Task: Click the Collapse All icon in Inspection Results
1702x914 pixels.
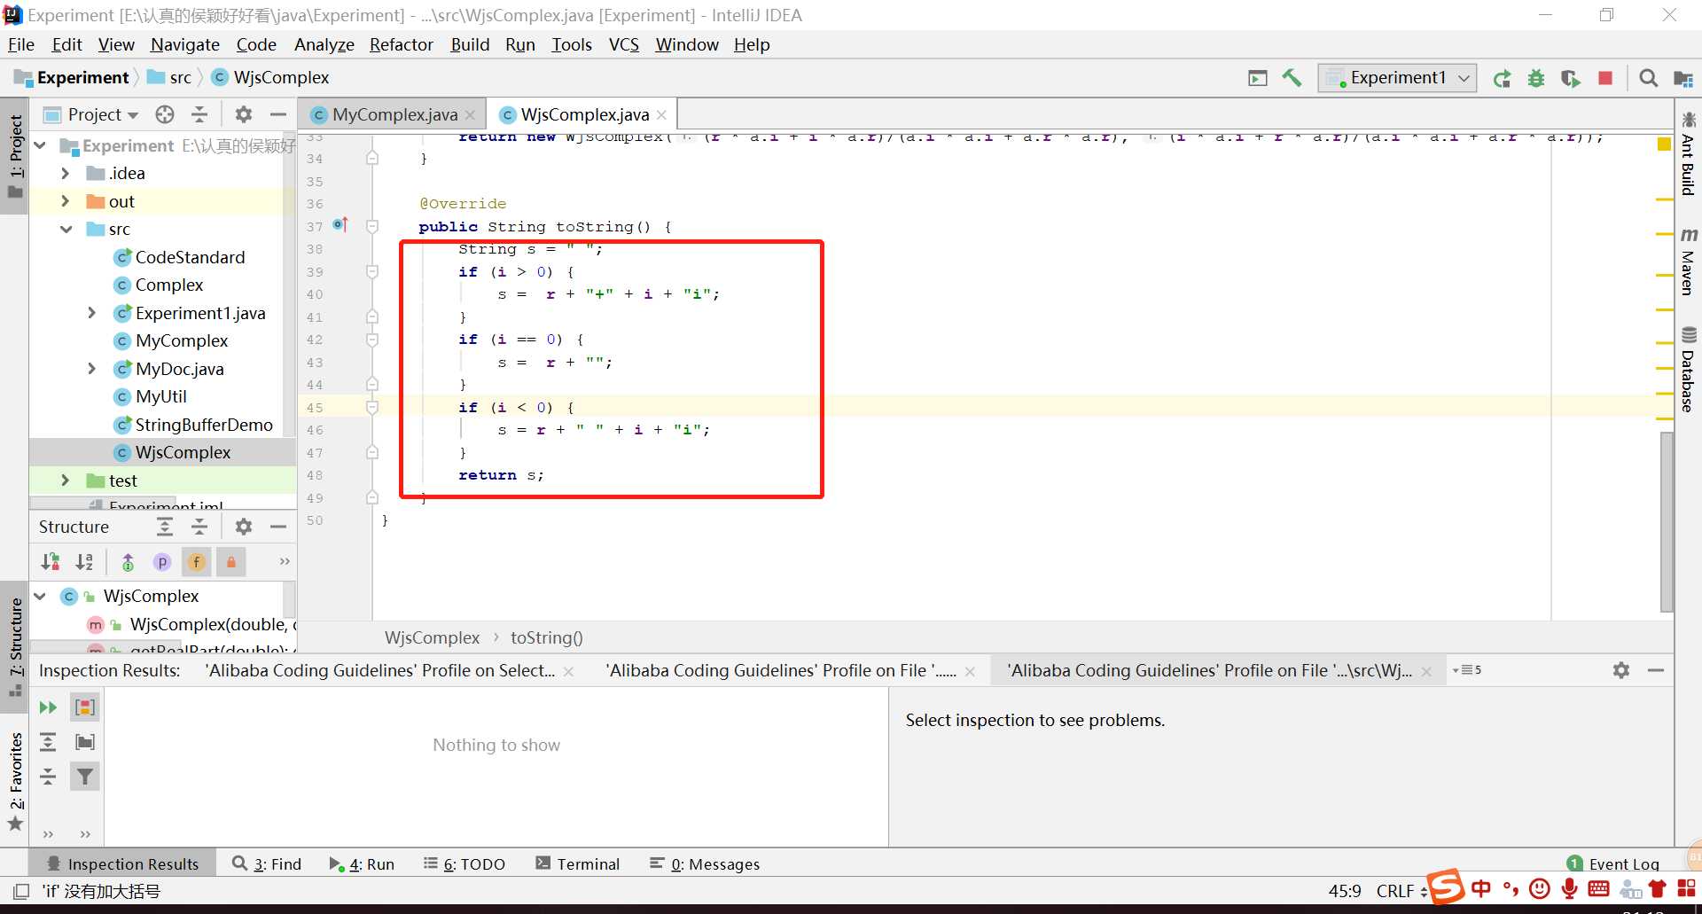Action: click(48, 777)
